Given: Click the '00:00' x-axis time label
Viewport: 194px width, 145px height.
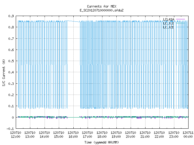Looking at the screenshot, I should [x=188, y=137].
